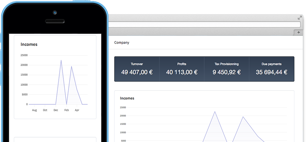Select the Profits 40 113,00 € card

click(x=182, y=69)
